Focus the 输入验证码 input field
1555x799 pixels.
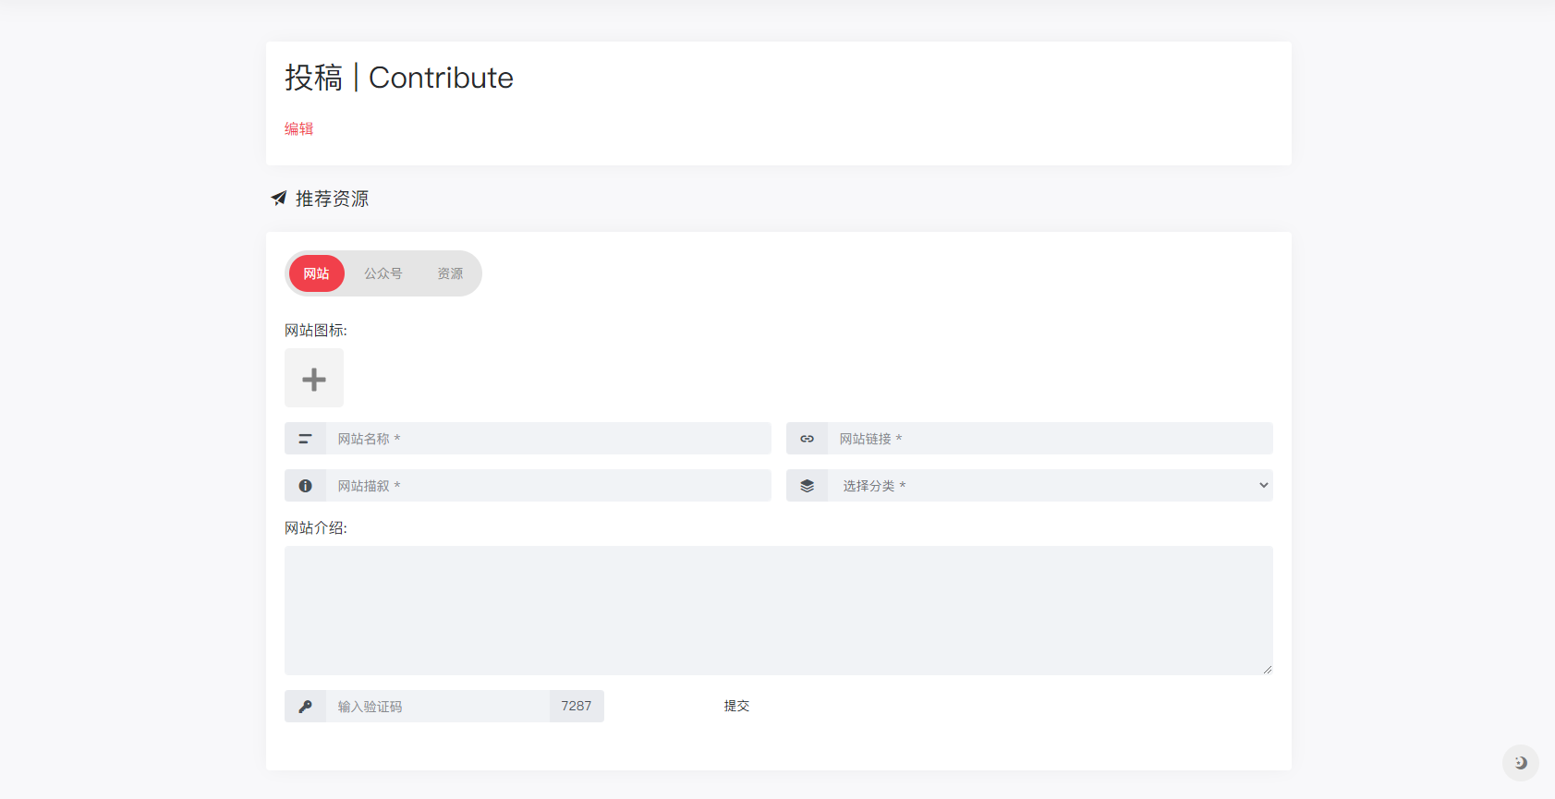click(x=437, y=707)
